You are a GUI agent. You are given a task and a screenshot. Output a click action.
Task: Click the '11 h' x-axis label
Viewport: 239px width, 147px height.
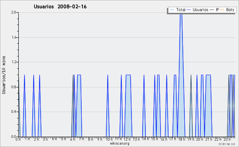[118, 139]
